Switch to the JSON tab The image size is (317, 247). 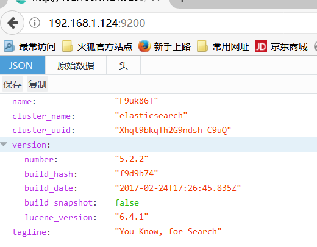(x=23, y=65)
